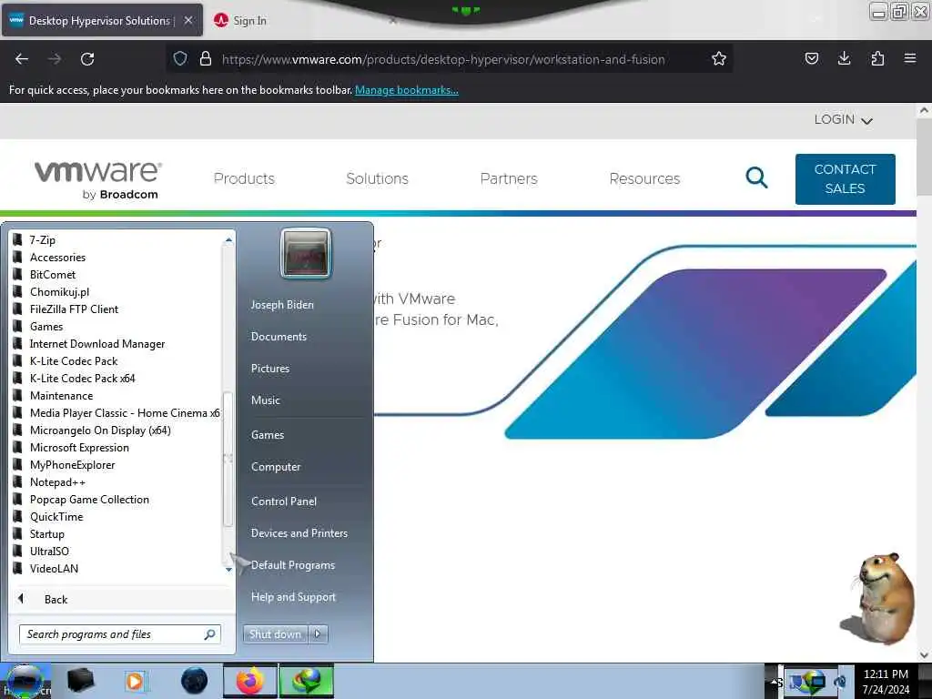Open the Extensions puzzle icon

(x=877, y=58)
